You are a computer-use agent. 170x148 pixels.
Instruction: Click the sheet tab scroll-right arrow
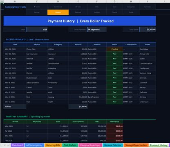pos(4,145)
